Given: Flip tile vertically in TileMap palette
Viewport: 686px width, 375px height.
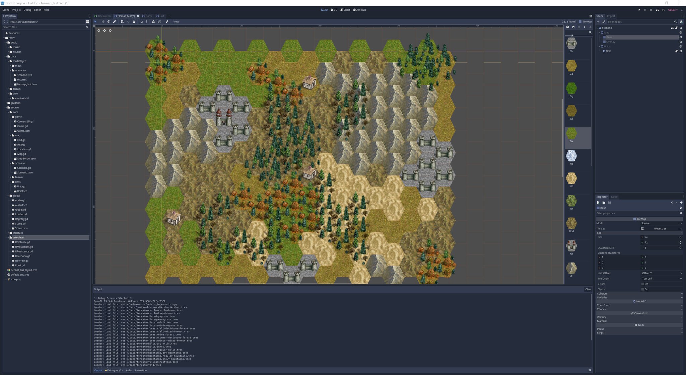Looking at the screenshot, I should click(585, 27).
